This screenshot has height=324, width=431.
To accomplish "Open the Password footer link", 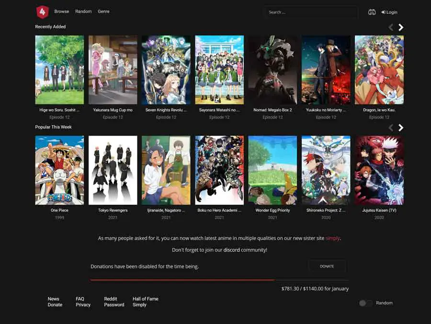I will (x=114, y=305).
